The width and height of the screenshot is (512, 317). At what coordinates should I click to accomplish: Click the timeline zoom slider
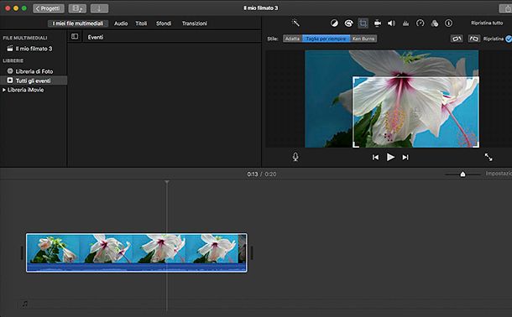[462, 174]
